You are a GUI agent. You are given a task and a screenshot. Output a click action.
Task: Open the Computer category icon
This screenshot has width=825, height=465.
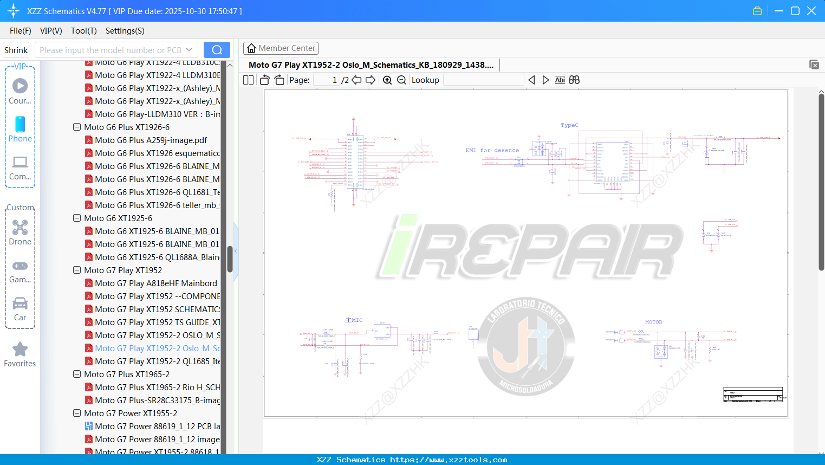coord(20,167)
